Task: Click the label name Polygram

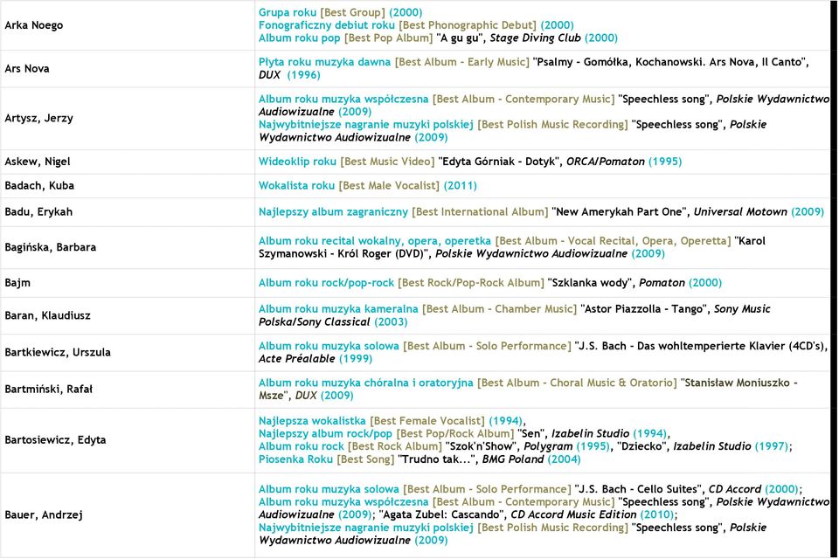Action: [547, 446]
